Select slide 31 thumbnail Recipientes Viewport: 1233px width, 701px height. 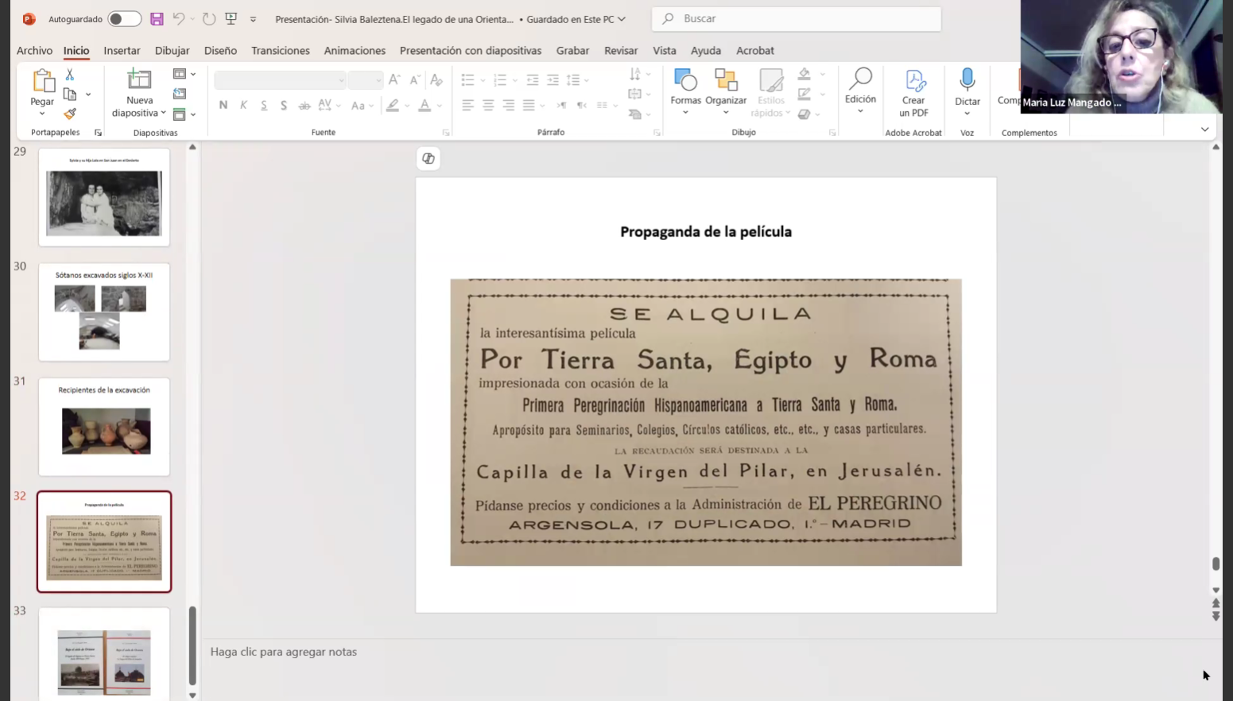104,427
